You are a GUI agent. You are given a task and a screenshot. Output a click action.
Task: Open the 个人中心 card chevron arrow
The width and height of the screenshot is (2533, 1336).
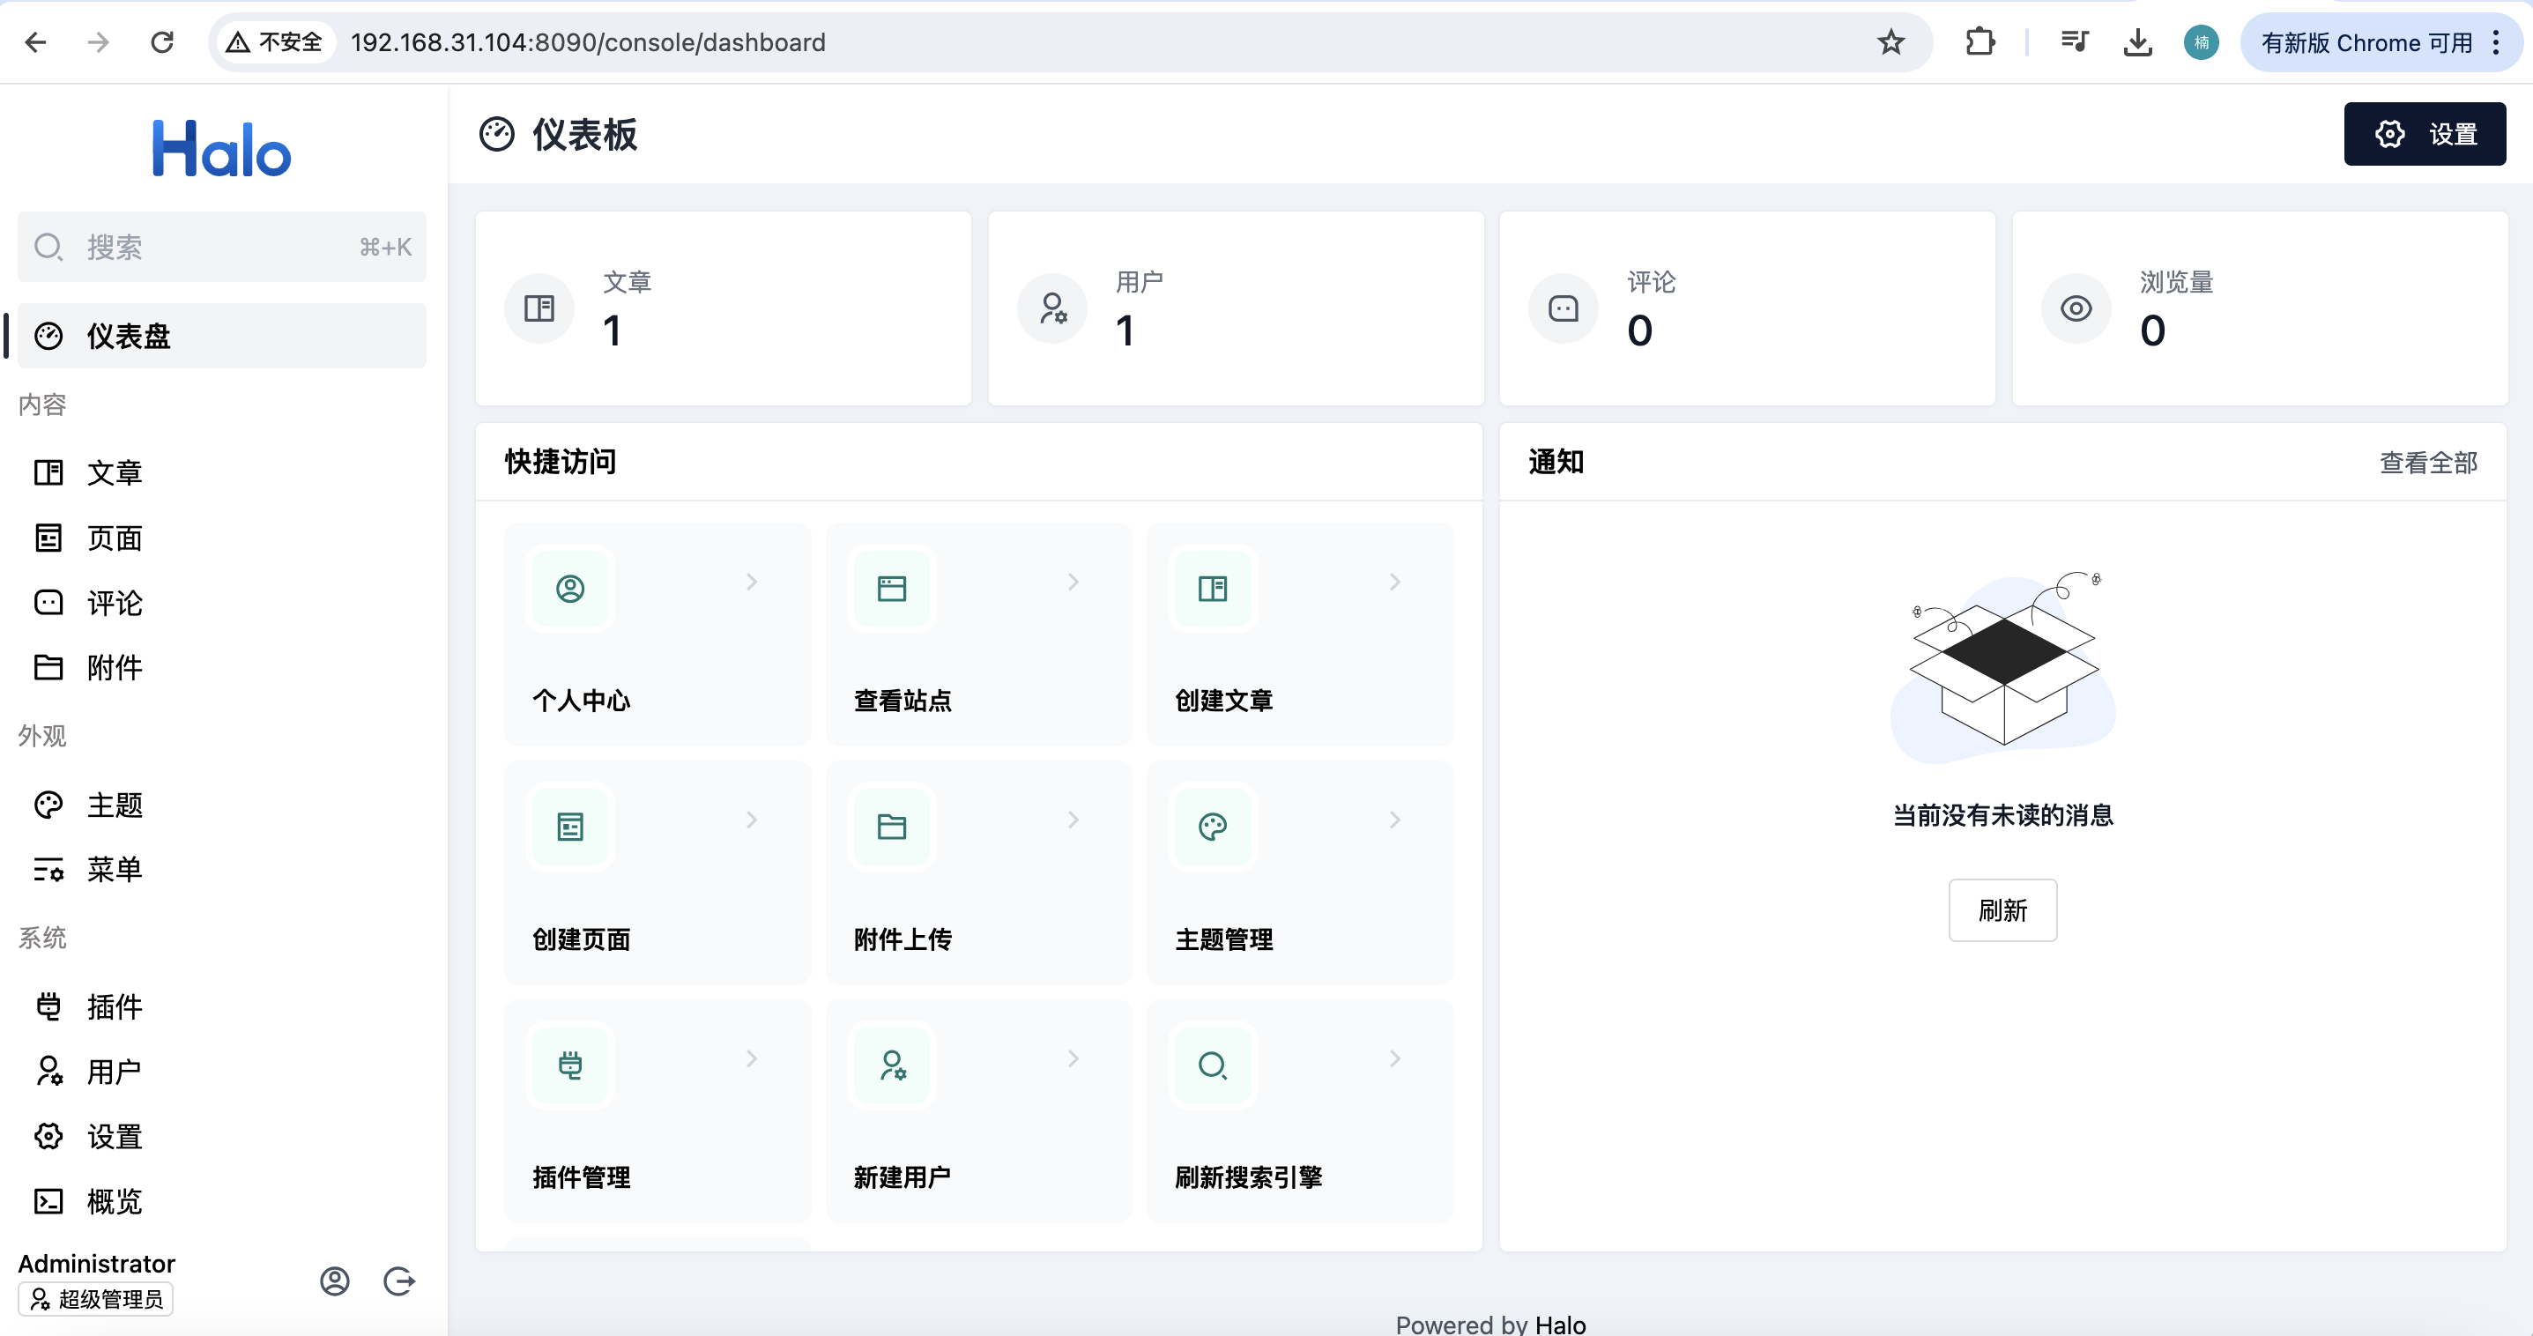tap(752, 582)
